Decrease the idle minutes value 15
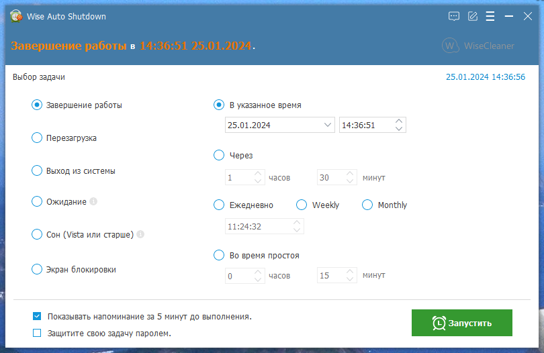This screenshot has width=544, height=353. point(350,279)
